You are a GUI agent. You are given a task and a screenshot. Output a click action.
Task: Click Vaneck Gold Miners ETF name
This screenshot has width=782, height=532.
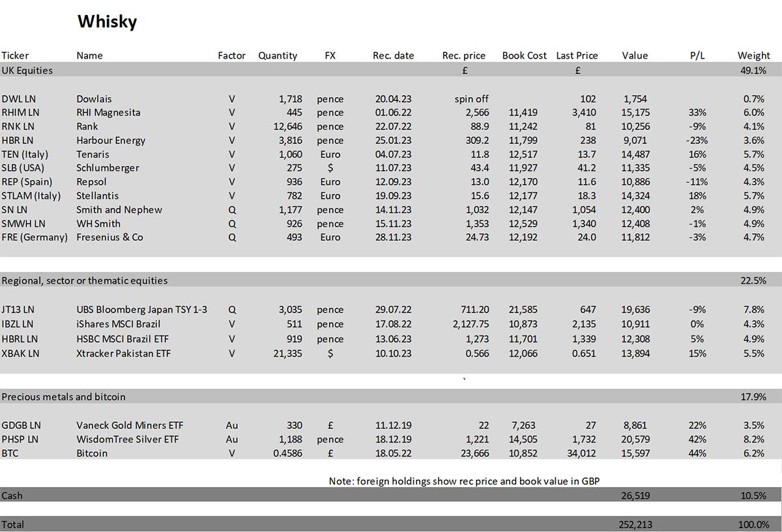pyautogui.click(x=129, y=425)
